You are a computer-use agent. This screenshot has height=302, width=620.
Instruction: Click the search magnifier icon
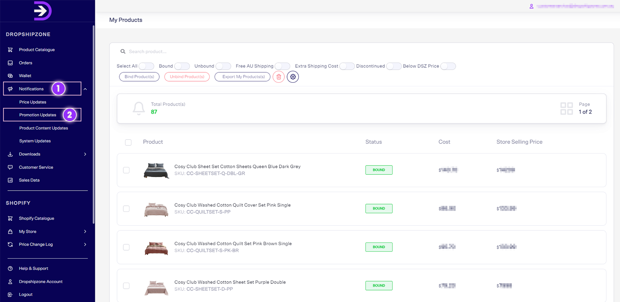pos(123,51)
